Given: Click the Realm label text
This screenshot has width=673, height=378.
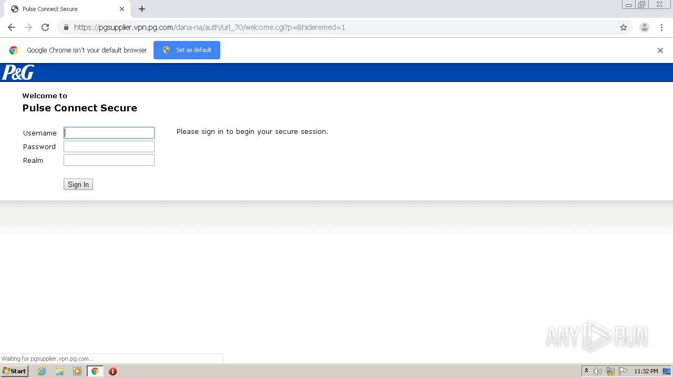Looking at the screenshot, I should (33, 161).
